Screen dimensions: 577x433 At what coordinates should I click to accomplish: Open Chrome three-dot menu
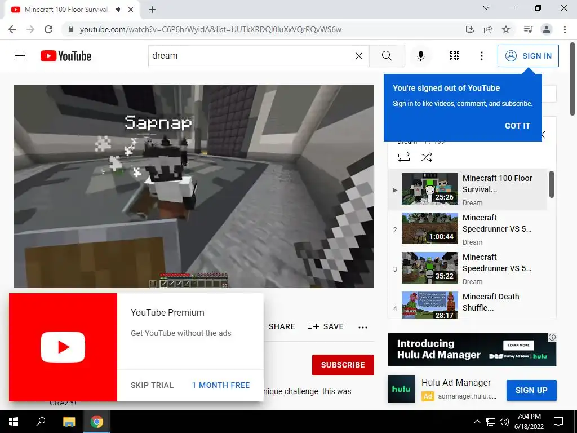click(x=565, y=29)
